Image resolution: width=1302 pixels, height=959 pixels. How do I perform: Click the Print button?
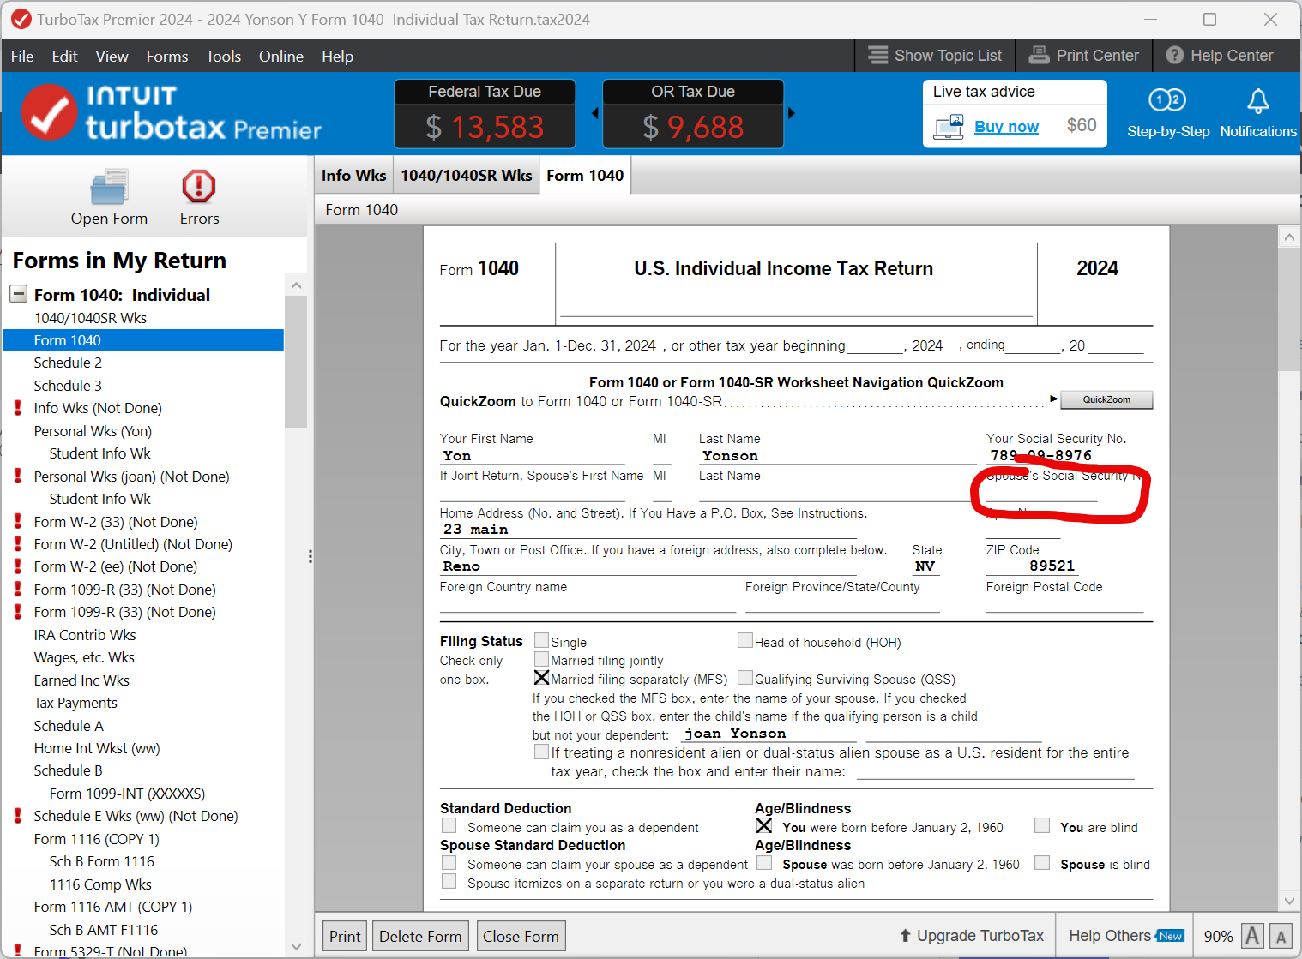(x=345, y=936)
